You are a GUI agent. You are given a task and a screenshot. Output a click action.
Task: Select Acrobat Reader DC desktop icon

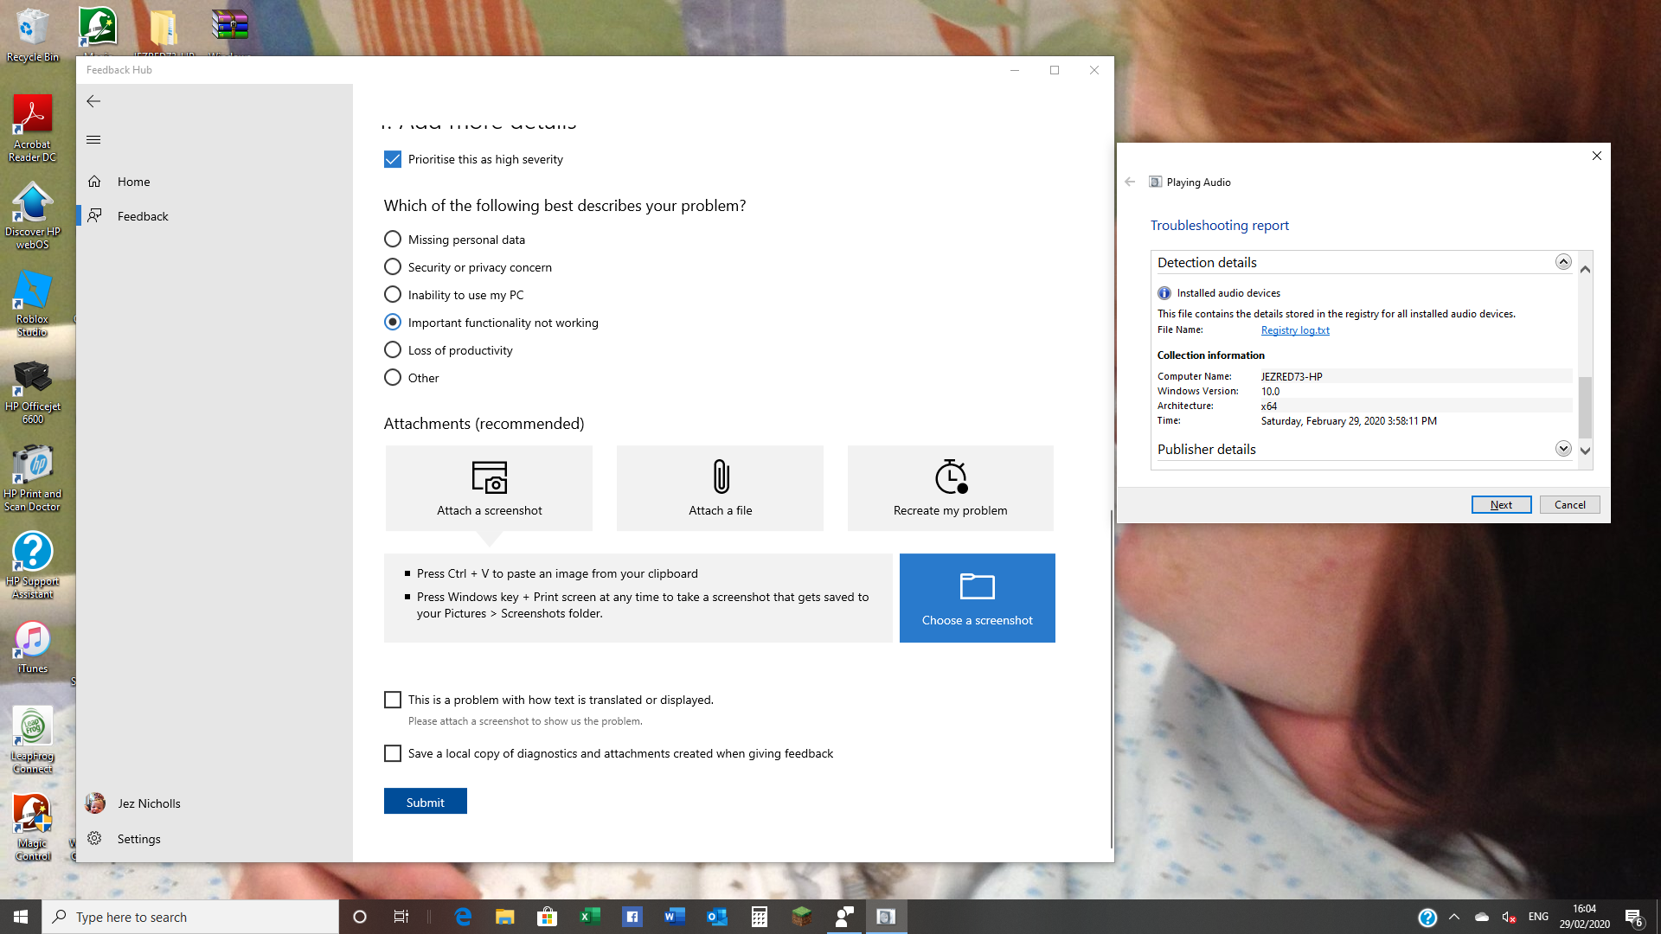[33, 128]
